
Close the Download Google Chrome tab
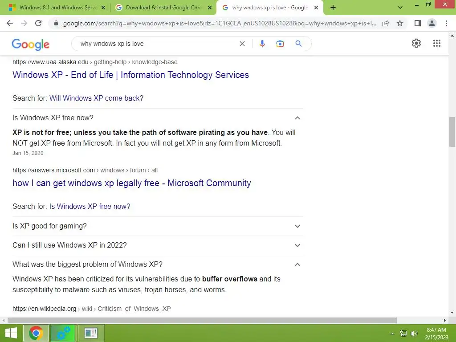pyautogui.click(x=210, y=8)
